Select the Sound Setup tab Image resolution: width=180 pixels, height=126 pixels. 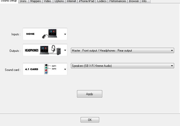(9, 1)
